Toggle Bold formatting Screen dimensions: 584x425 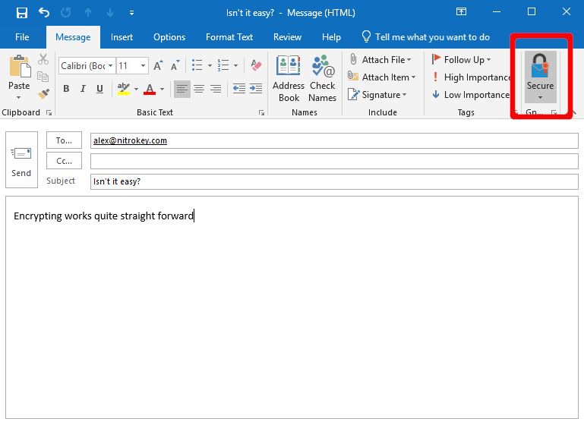coord(66,89)
